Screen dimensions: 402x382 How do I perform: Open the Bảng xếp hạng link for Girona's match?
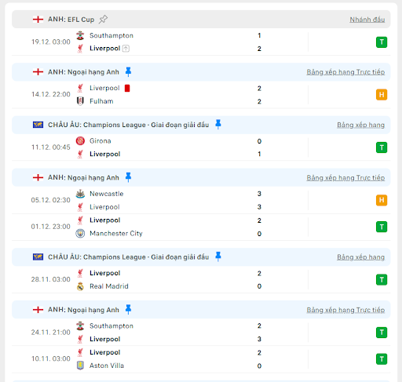[x=360, y=125]
